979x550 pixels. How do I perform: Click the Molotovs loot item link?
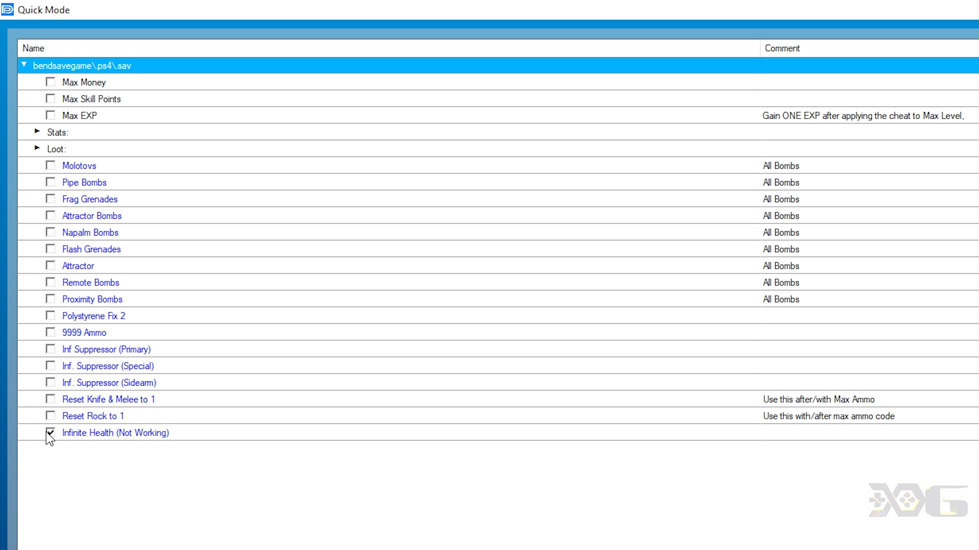pyautogui.click(x=79, y=165)
